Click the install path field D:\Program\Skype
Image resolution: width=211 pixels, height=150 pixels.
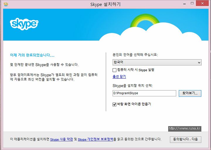tap(144, 93)
